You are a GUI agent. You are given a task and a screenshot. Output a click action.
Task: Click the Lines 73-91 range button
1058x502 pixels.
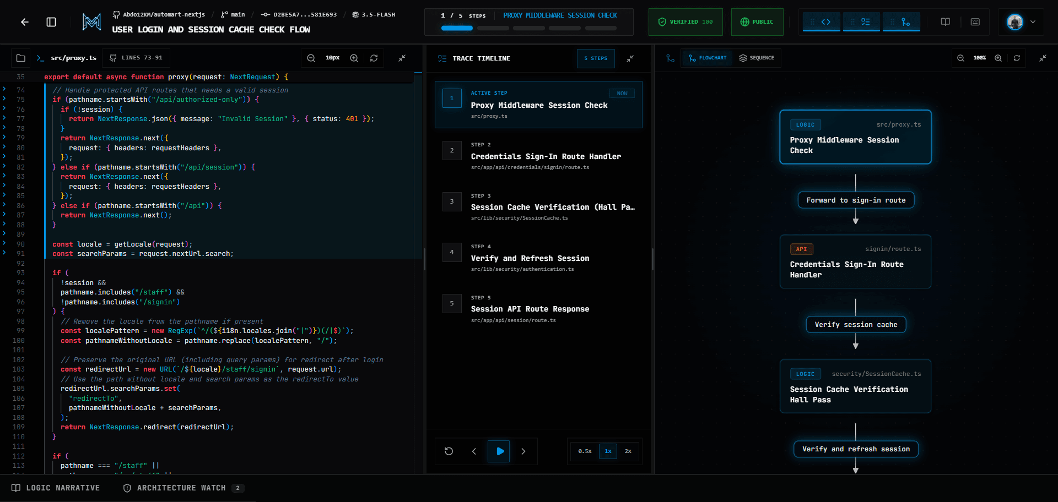click(x=136, y=58)
